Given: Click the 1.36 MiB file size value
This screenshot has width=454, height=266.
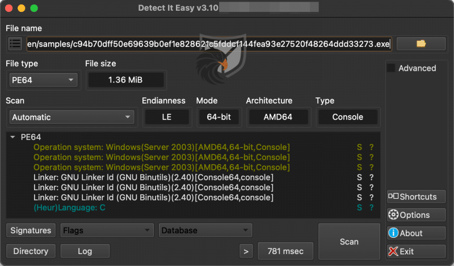Looking at the screenshot, I should [x=126, y=80].
